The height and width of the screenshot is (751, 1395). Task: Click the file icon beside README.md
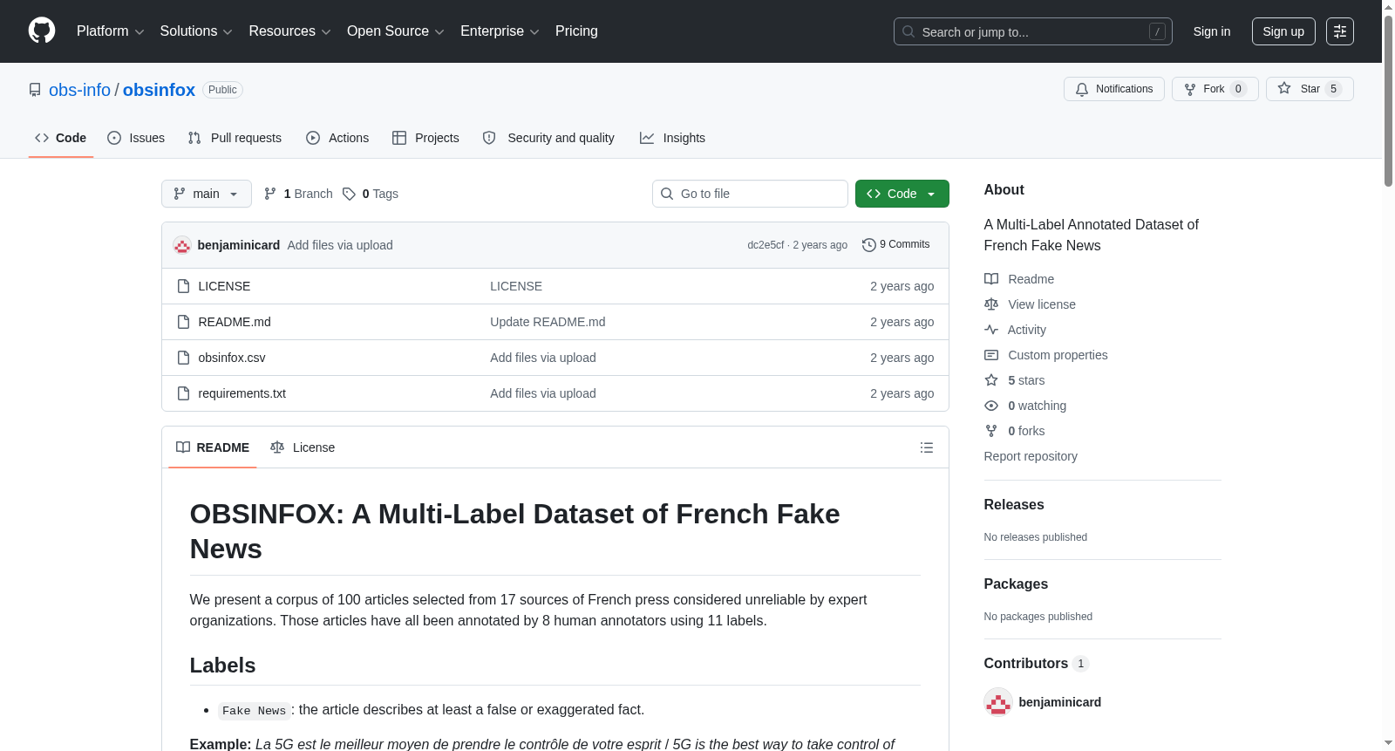(x=183, y=322)
